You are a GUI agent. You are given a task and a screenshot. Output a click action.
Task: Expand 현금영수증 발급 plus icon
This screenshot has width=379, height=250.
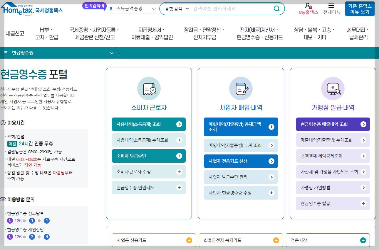tap(363, 203)
